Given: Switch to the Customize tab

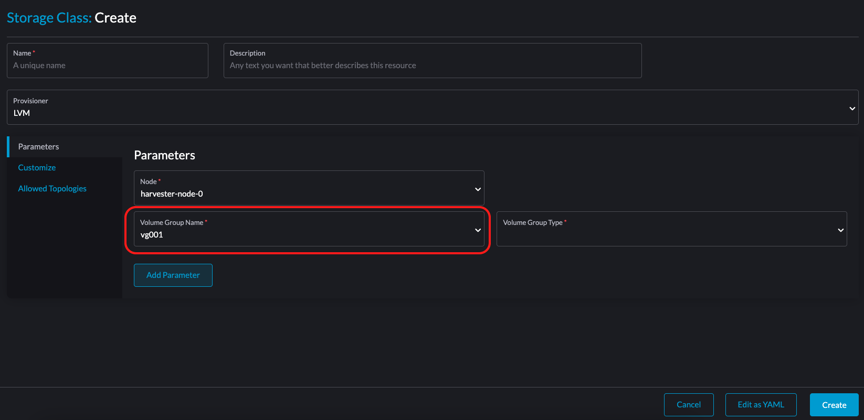Looking at the screenshot, I should coord(37,167).
